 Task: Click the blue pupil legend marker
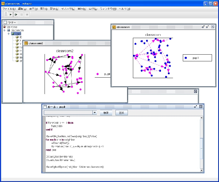pyautogui.click(x=186, y=58)
